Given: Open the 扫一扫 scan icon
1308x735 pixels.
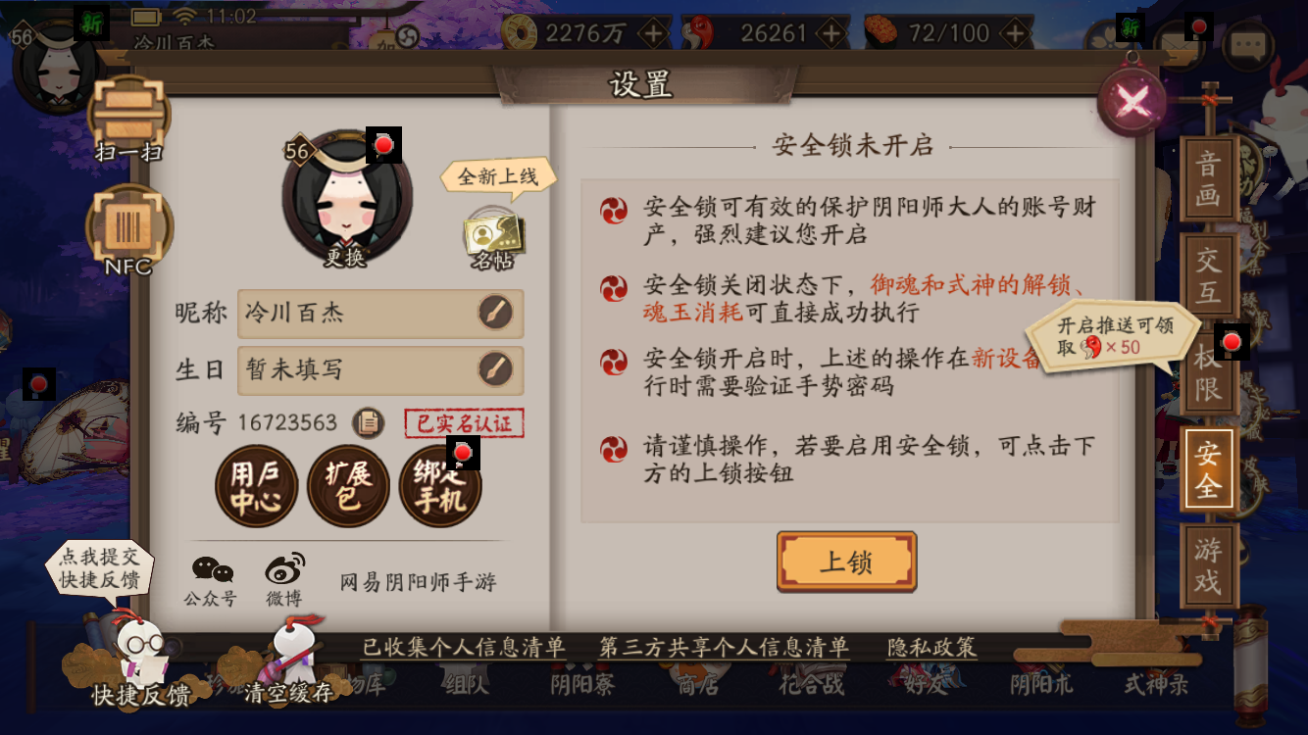Looking at the screenshot, I should click(x=128, y=119).
